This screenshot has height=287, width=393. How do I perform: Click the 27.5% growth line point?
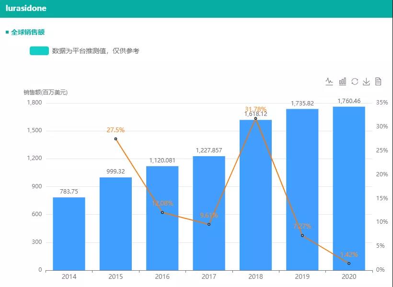(x=116, y=139)
